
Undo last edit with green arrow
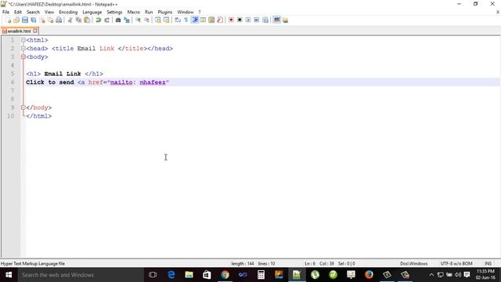(99, 20)
